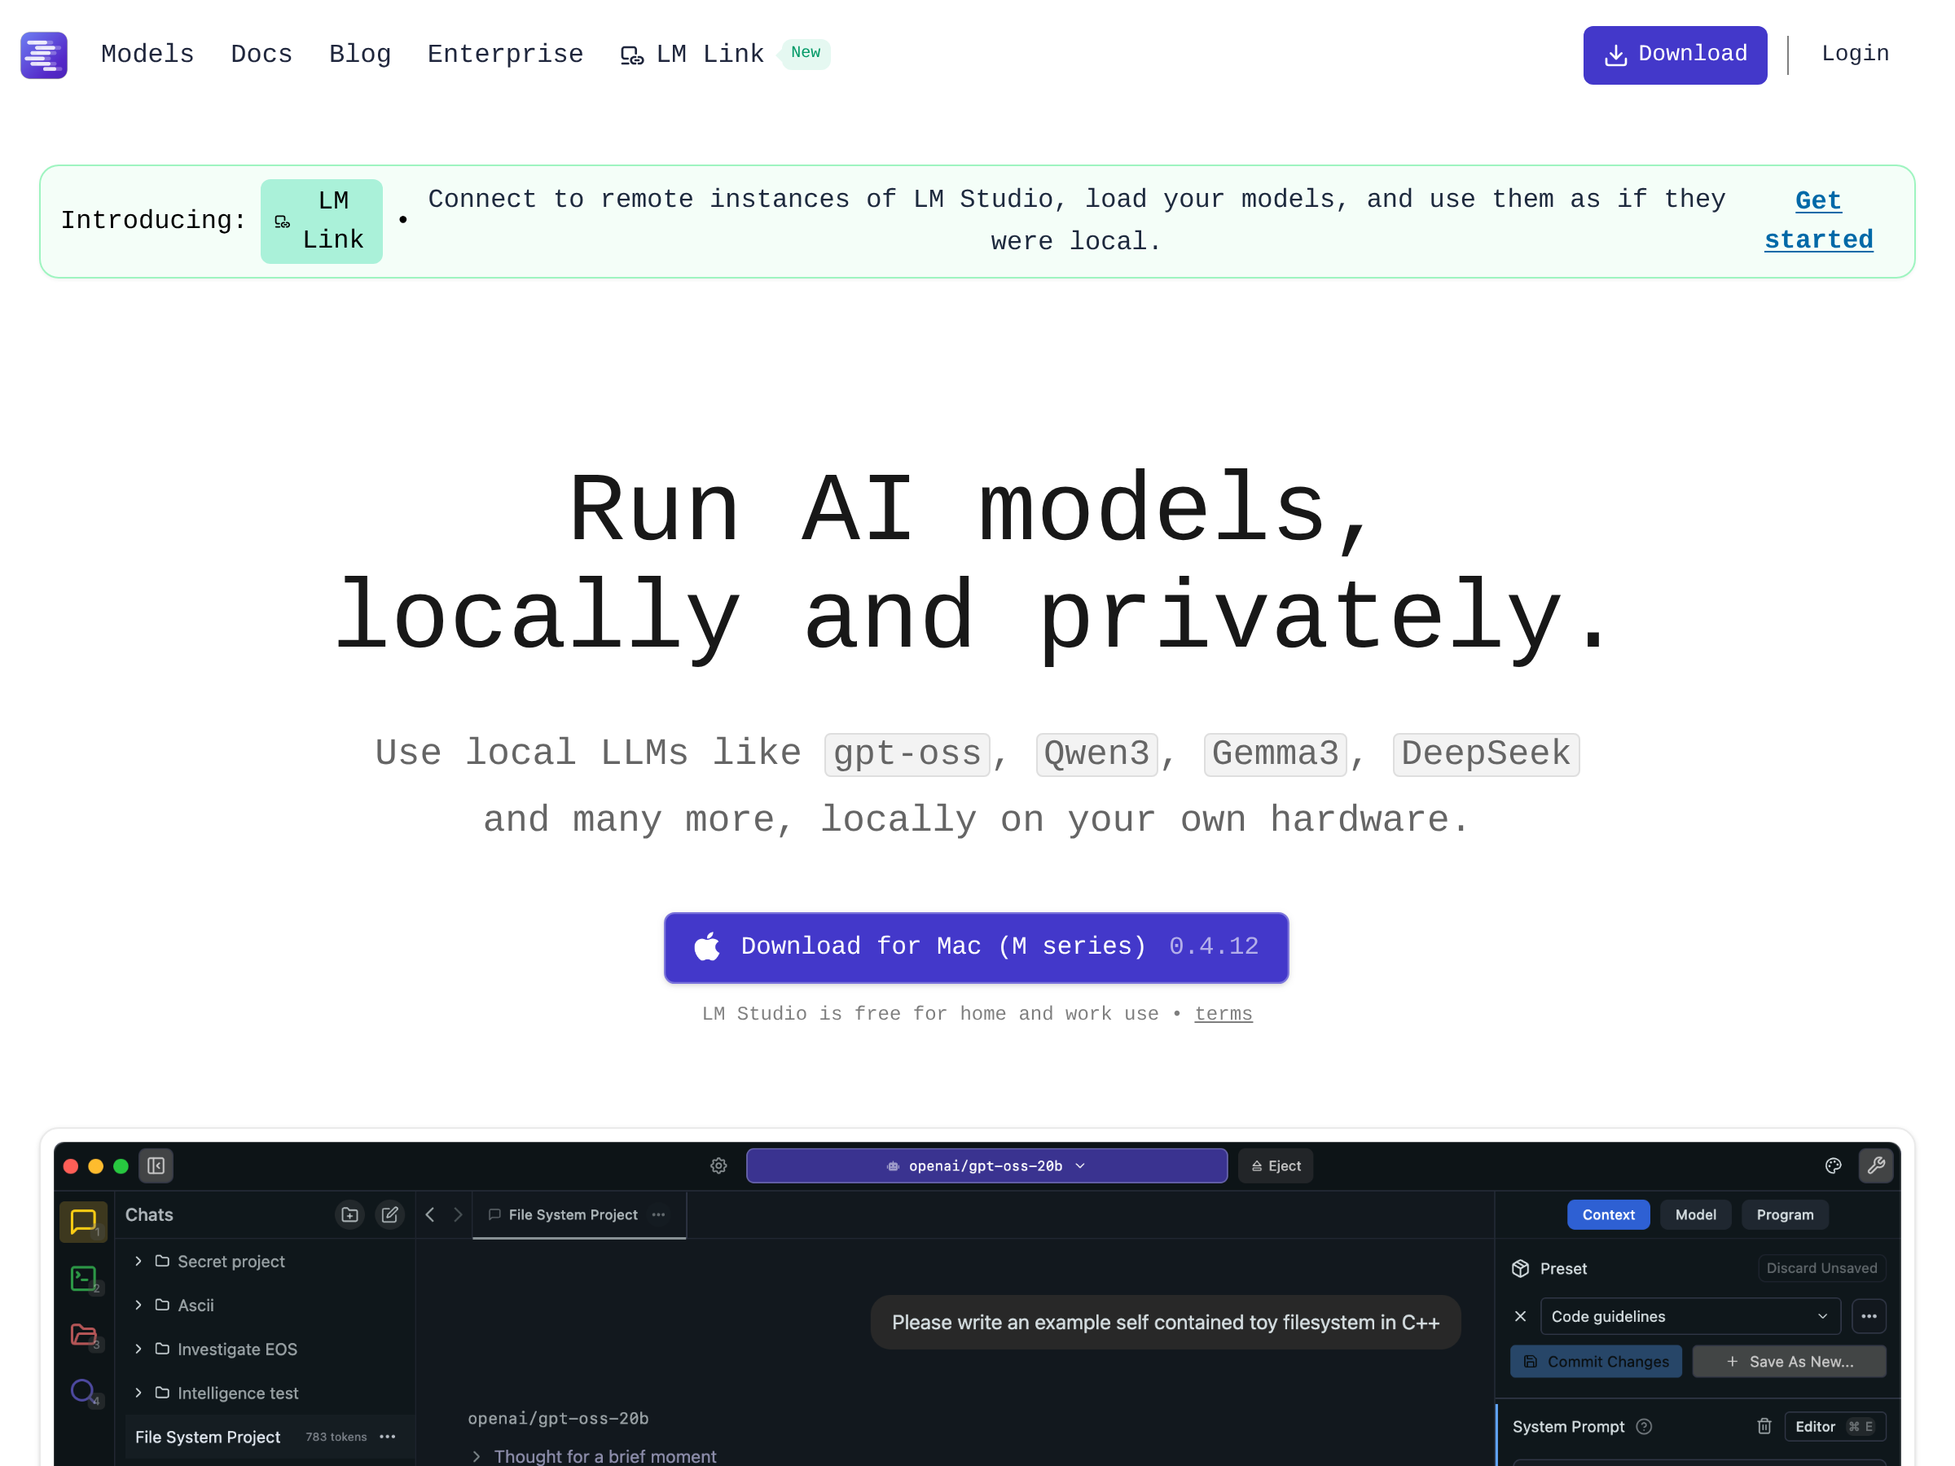Click the back arrow in chat tab bar
Viewport: 1955px width, 1466px height.
(430, 1215)
